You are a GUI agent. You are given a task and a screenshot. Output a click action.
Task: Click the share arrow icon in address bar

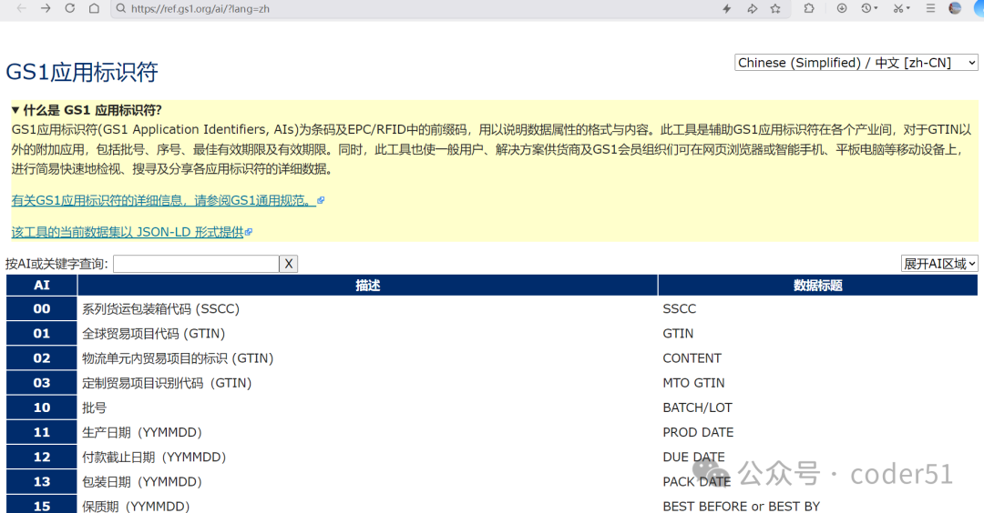(752, 9)
